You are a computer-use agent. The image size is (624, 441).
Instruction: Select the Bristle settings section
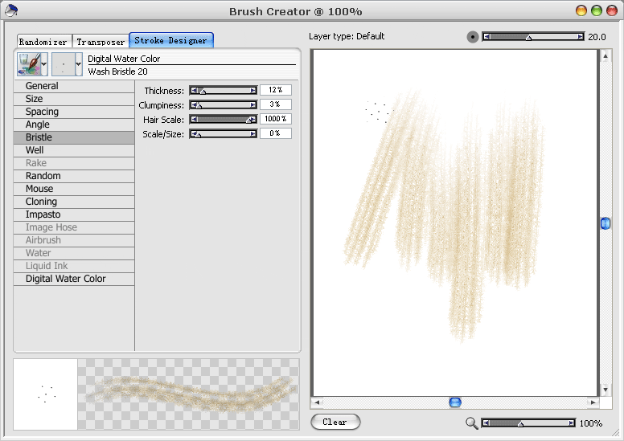click(74, 137)
